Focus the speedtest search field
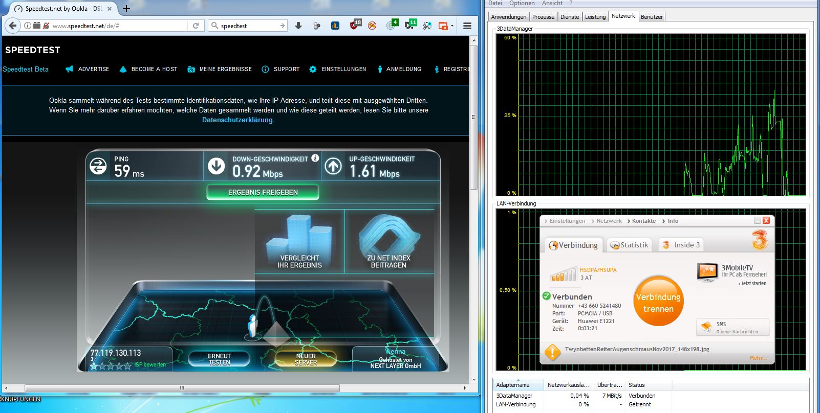This screenshot has height=413, width=820. tap(249, 26)
